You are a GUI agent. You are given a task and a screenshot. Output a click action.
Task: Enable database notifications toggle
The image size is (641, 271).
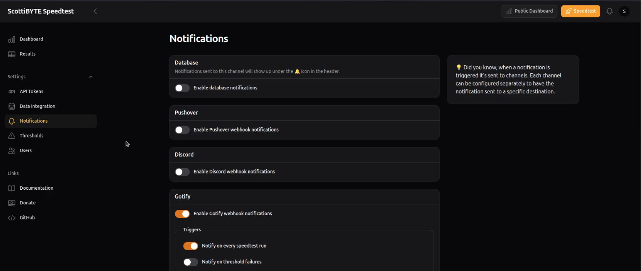(x=182, y=88)
